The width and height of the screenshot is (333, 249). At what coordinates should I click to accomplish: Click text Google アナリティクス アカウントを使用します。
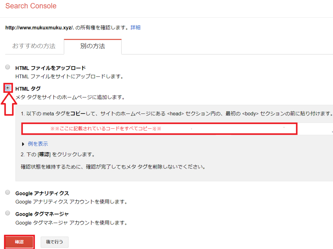71,202
